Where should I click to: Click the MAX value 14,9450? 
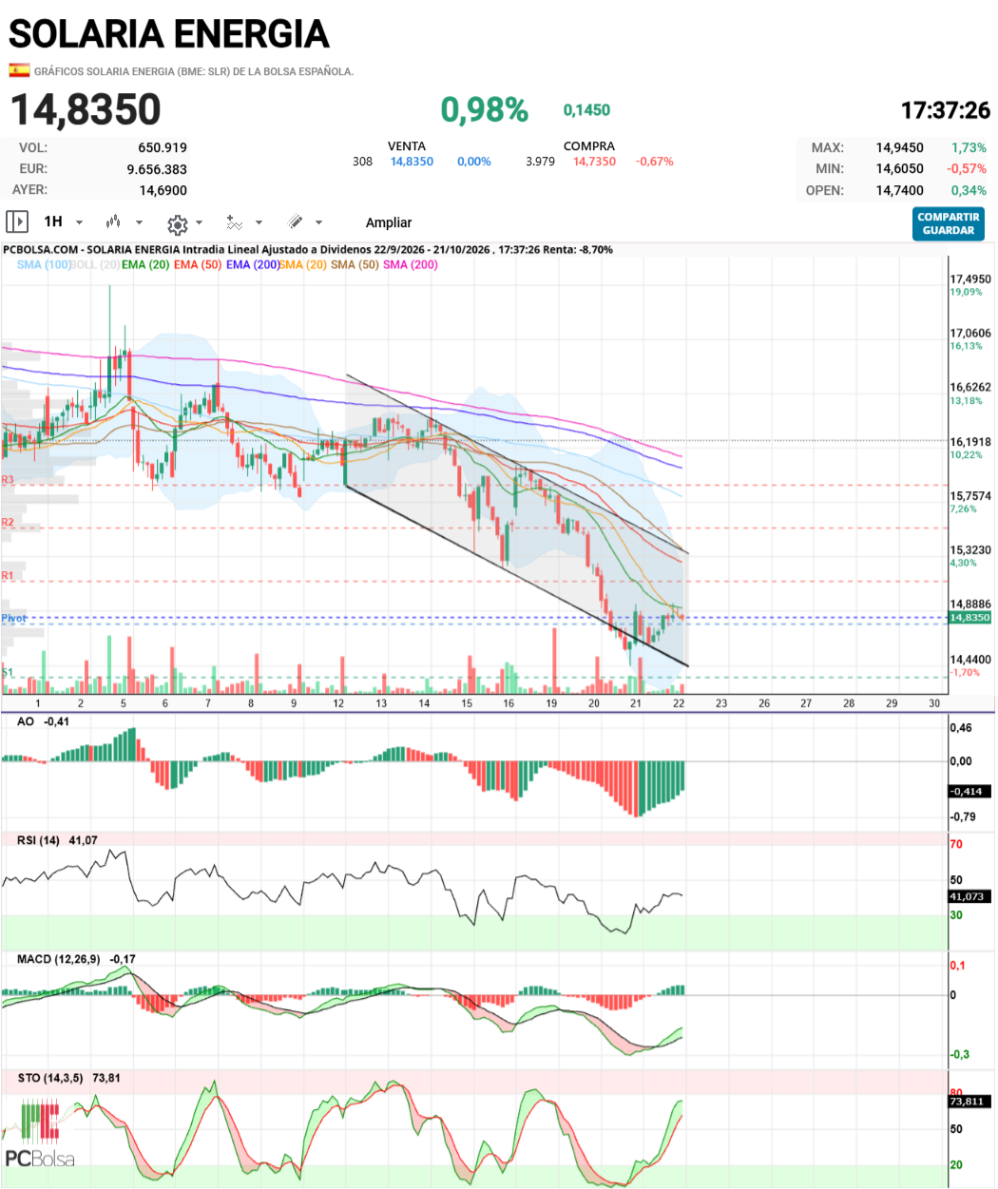[x=899, y=147]
